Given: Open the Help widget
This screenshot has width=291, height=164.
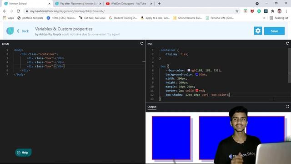Looking at the screenshot, I should [x=23, y=153].
